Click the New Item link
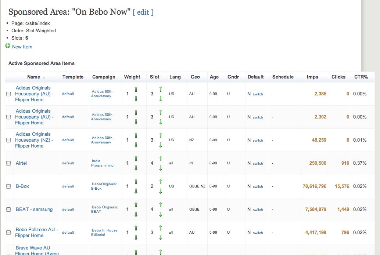Image resolution: width=380 pixels, height=255 pixels. pos(22,47)
